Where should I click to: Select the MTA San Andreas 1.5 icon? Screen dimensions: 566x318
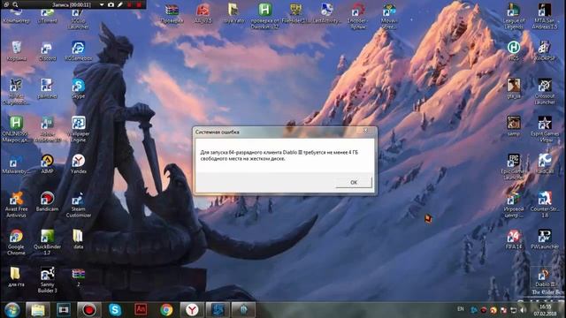pyautogui.click(x=545, y=17)
